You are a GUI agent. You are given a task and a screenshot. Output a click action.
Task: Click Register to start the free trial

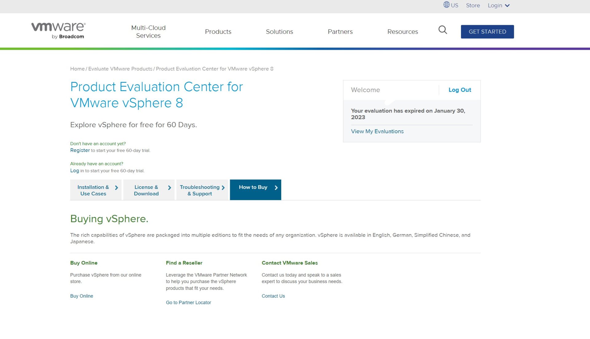click(x=80, y=150)
